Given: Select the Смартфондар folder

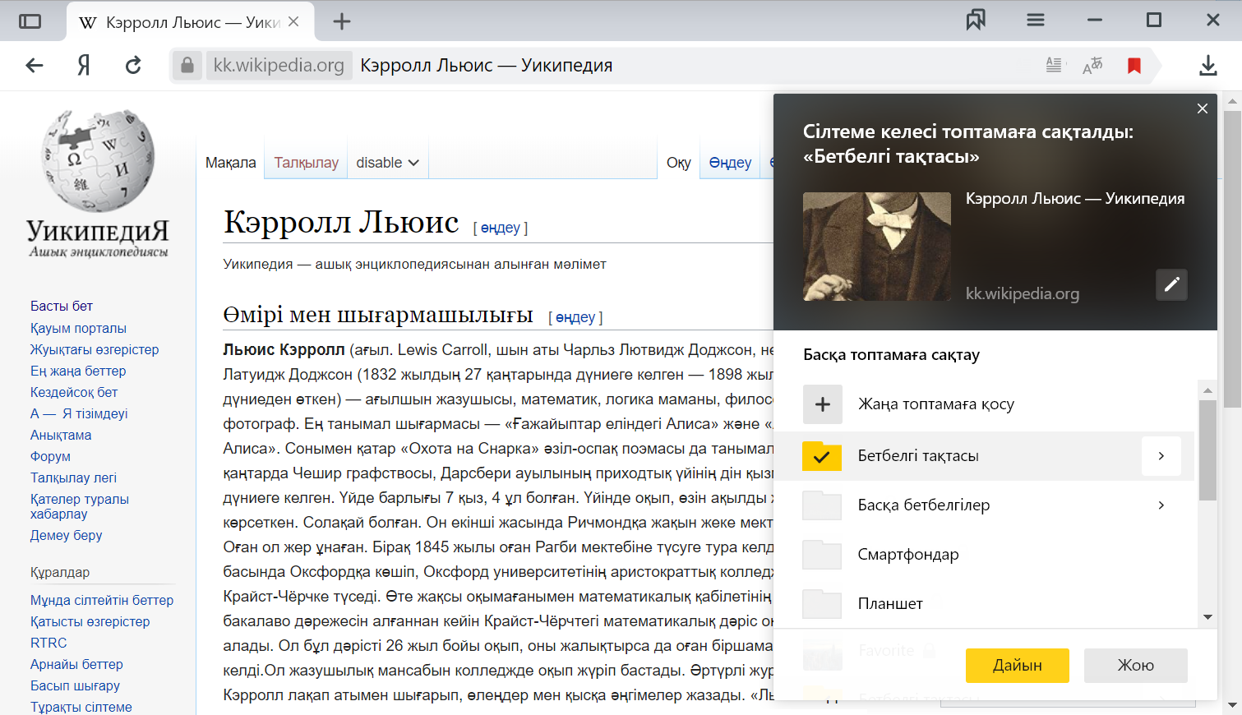Looking at the screenshot, I should point(908,555).
